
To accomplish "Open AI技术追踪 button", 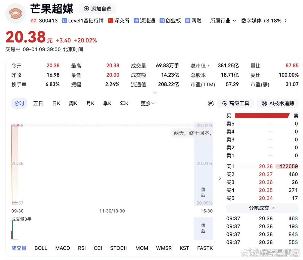I will click(278, 103).
